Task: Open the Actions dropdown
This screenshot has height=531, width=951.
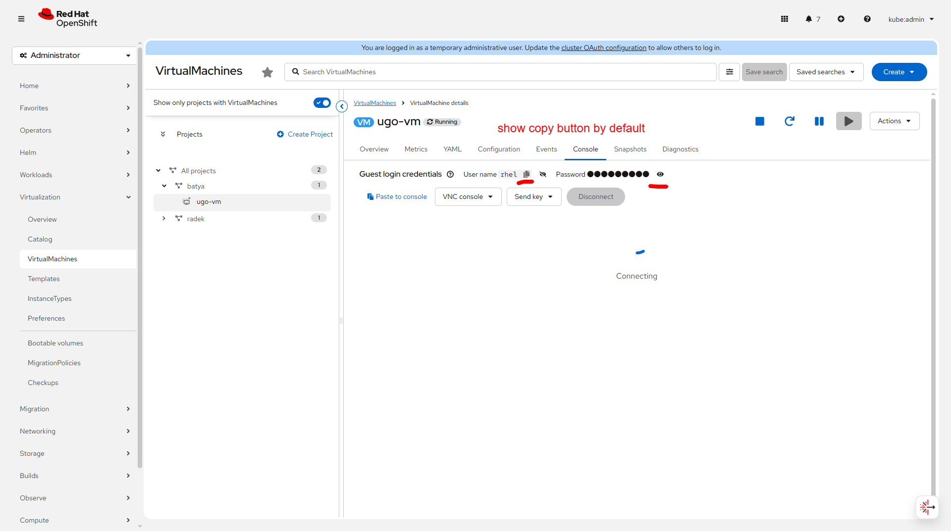Action: (x=895, y=121)
